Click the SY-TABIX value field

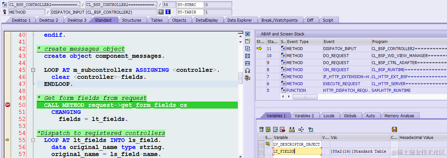point(218,12)
